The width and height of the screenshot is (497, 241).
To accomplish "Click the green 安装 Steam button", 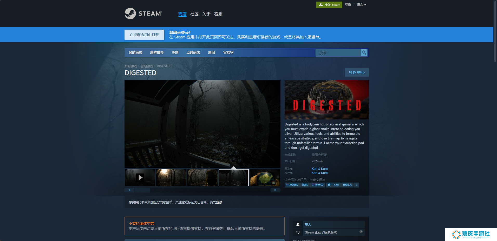I will pyautogui.click(x=329, y=5).
